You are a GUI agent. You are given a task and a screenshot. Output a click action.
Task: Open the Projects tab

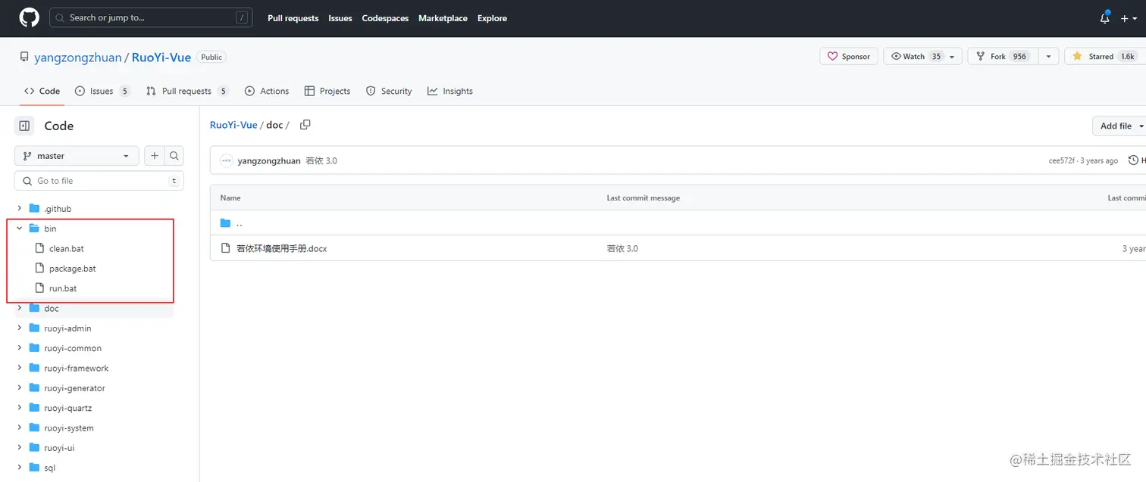point(327,91)
